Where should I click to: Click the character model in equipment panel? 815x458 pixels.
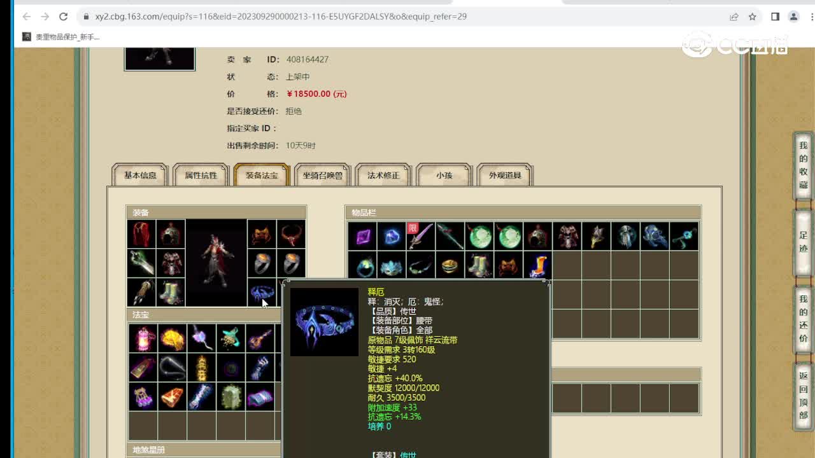[x=216, y=263]
